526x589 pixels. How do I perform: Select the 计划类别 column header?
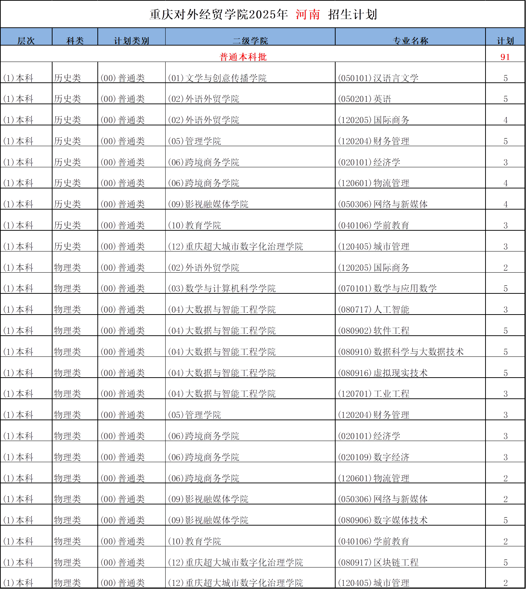(131, 40)
